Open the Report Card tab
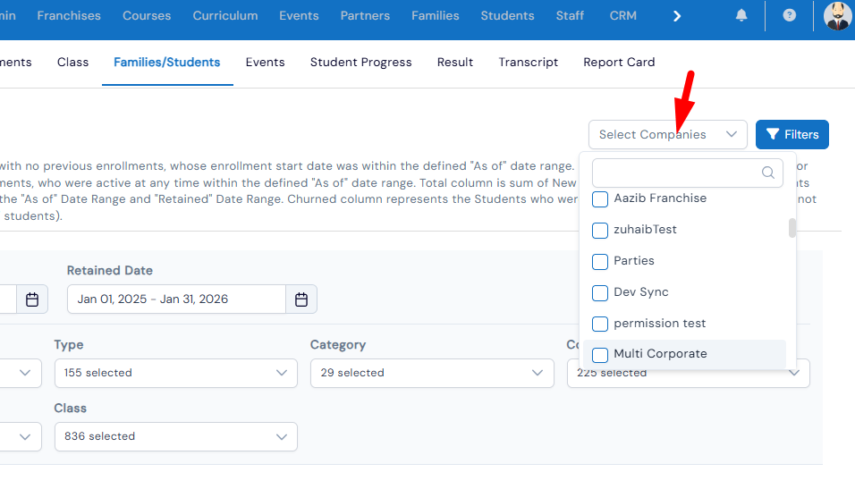This screenshot has height=489, width=855. click(x=619, y=63)
